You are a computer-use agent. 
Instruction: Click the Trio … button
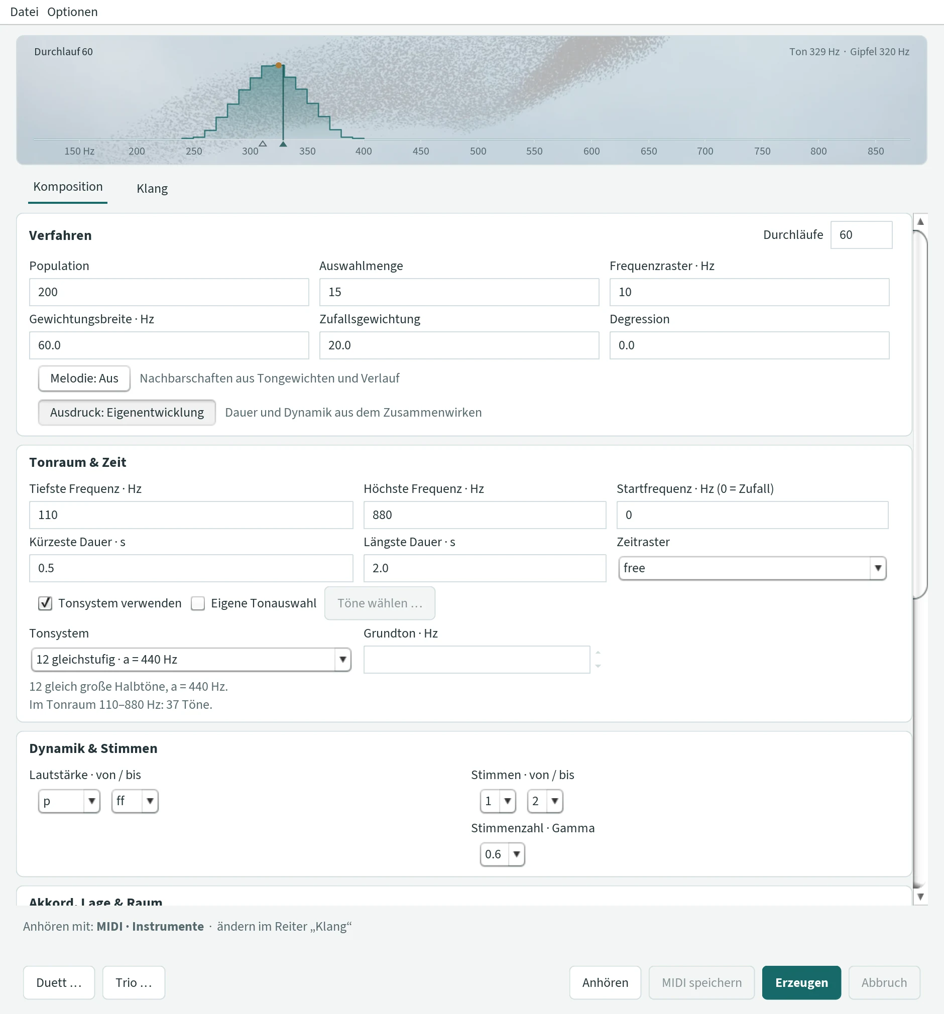tap(134, 982)
